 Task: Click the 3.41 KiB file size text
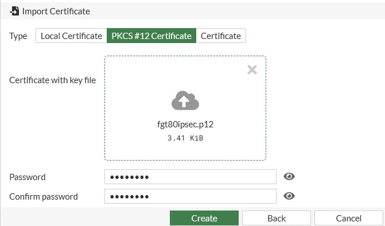click(185, 138)
